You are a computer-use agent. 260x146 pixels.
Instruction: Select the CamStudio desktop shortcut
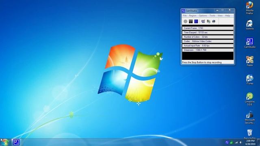pyautogui.click(x=249, y=43)
